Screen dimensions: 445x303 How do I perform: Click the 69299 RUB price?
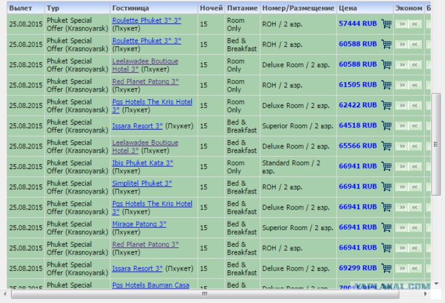click(x=358, y=268)
